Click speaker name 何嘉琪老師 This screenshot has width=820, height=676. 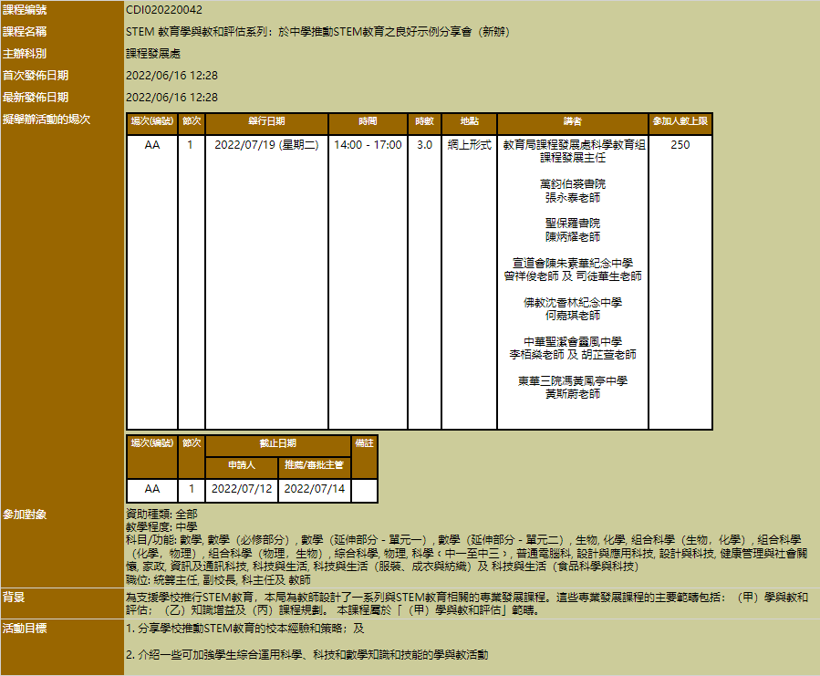tap(572, 316)
